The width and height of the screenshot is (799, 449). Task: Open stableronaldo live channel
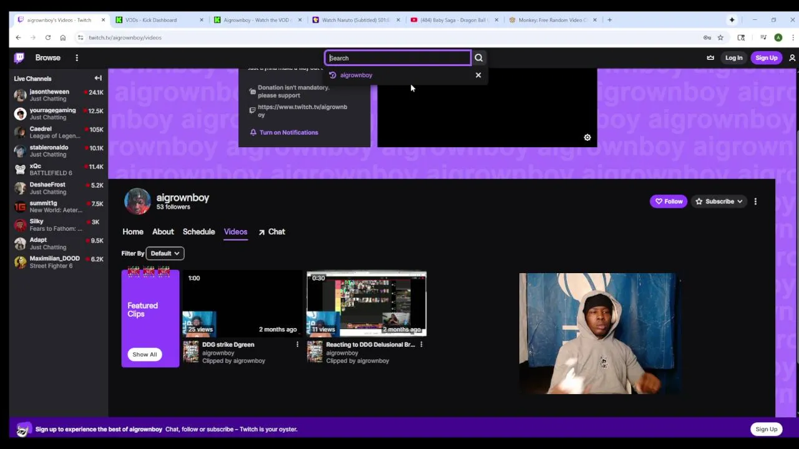click(x=59, y=151)
